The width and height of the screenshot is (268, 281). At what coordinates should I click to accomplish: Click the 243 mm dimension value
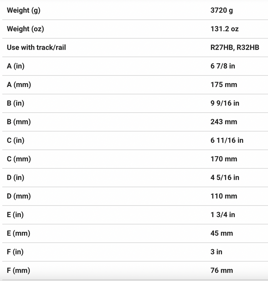(224, 122)
